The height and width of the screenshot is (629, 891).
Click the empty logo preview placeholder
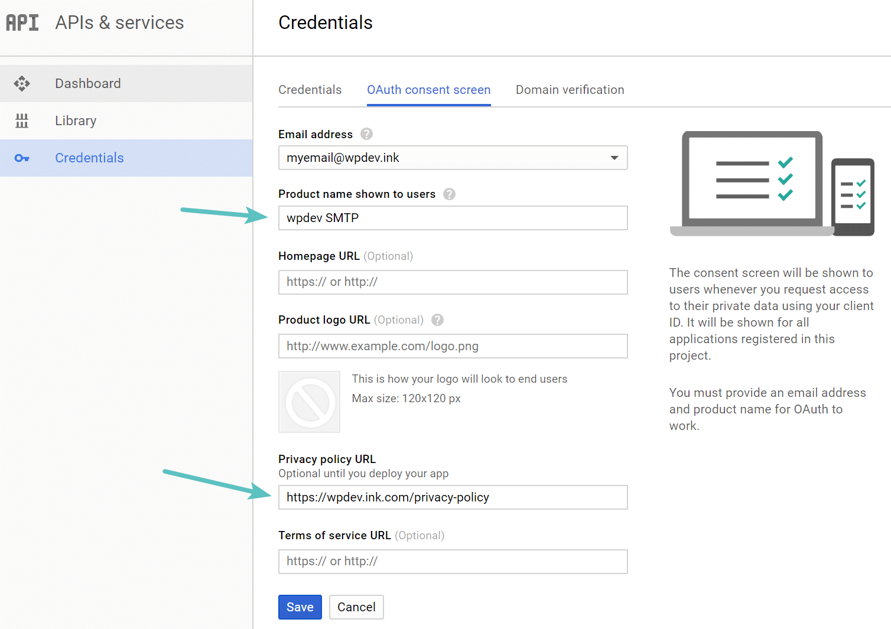coord(309,402)
